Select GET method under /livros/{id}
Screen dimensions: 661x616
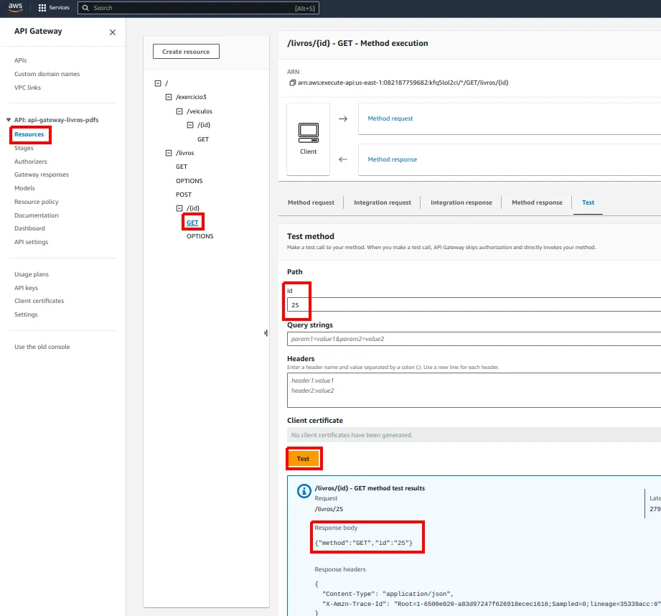192,223
